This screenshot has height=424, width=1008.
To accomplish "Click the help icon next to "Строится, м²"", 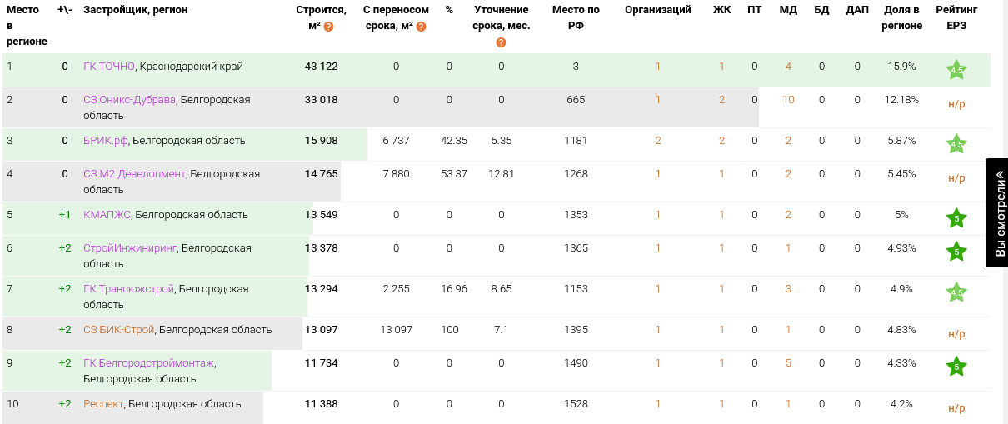I will pos(329,27).
